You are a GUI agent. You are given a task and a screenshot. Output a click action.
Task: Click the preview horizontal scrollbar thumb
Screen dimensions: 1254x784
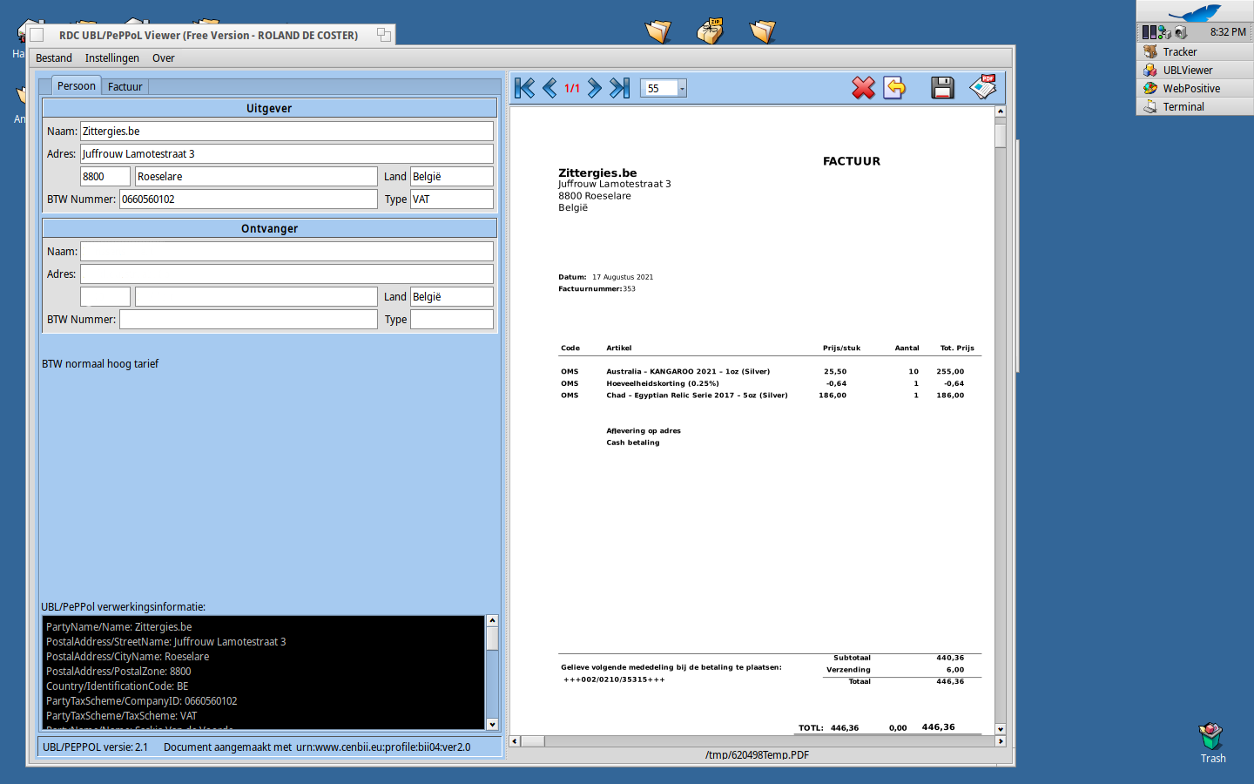pos(533,741)
